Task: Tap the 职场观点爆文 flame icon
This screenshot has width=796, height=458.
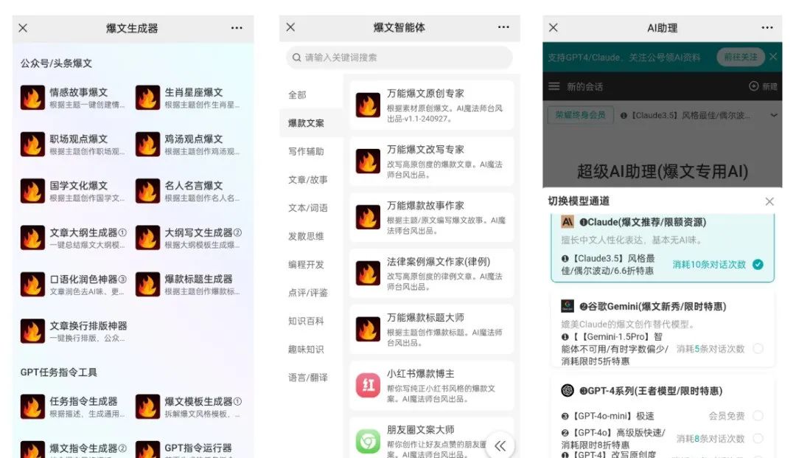Action: pyautogui.click(x=32, y=145)
